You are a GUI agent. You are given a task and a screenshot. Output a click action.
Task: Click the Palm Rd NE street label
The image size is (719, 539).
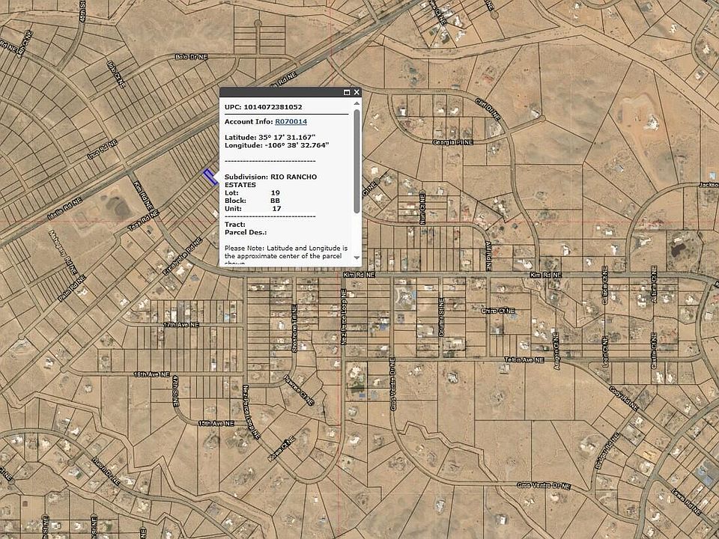[72, 288]
